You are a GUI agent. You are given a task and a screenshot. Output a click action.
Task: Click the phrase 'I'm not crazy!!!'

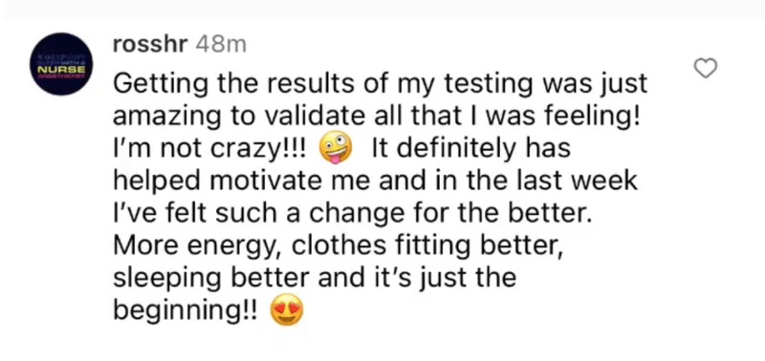[209, 149]
